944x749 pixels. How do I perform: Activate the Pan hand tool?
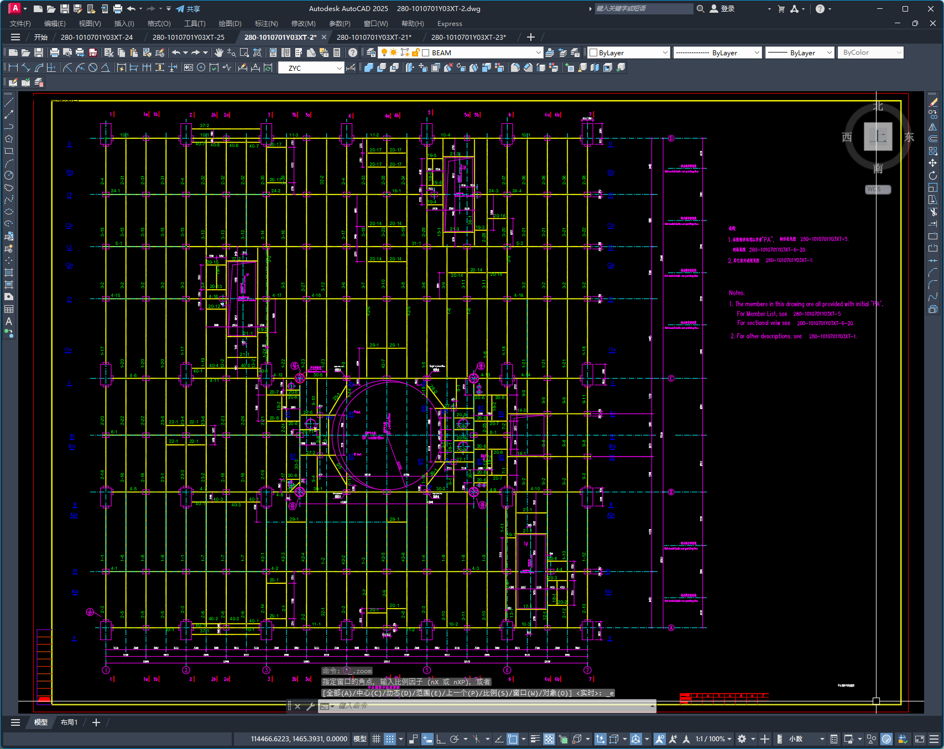219,53
